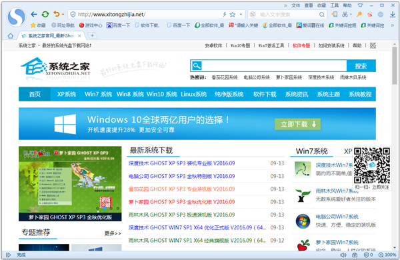400x260 pixels.
Task: Open the dropdown next to the orange undo arrow
Action: pos(63,15)
